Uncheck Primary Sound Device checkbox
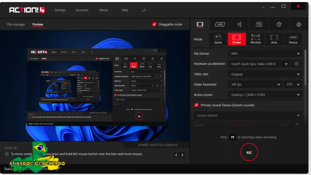This screenshot has height=175, width=311. 197,105
